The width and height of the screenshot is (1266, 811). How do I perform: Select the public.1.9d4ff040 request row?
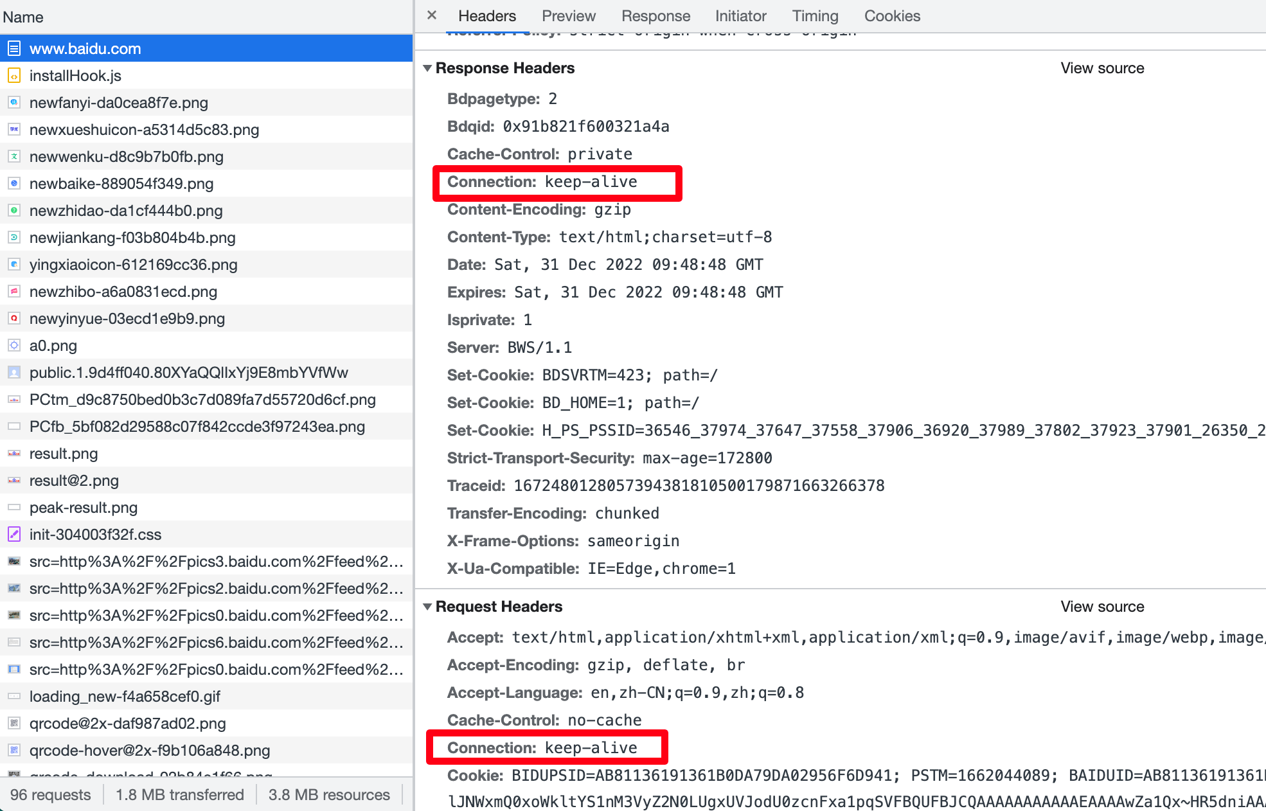click(206, 373)
